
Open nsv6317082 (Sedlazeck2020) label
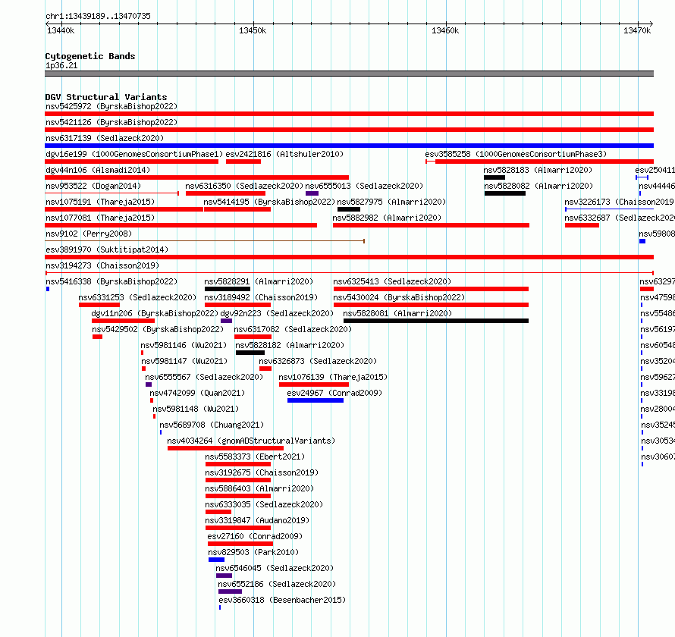click(293, 329)
